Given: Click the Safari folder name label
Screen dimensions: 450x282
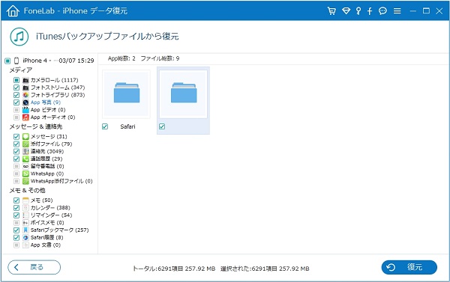Looking at the screenshot, I should pyautogui.click(x=127, y=126).
